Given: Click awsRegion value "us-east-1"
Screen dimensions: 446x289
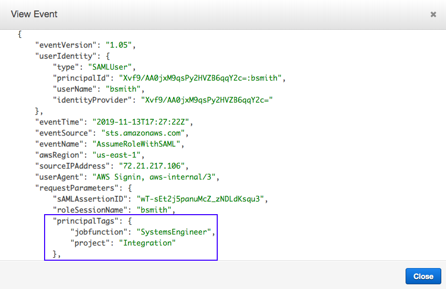Looking at the screenshot, I should click(x=116, y=155).
